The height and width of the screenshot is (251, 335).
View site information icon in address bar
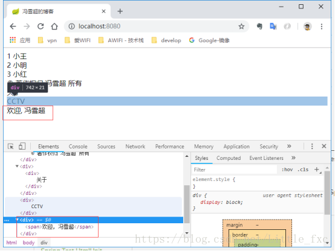[71, 26]
